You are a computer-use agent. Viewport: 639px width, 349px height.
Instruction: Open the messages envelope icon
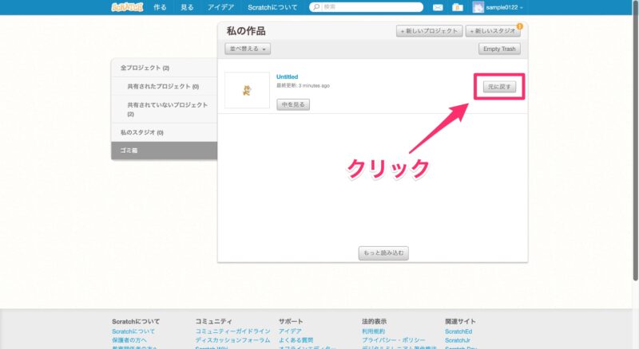(438, 7)
